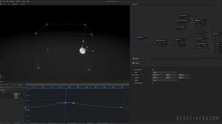
Task: Open the Default layout dropdown
Action: click(15, 4)
